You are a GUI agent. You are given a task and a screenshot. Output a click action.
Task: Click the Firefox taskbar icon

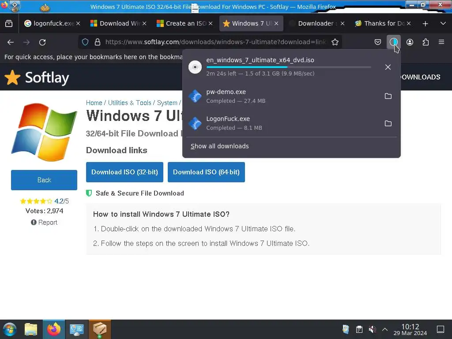coord(54,329)
